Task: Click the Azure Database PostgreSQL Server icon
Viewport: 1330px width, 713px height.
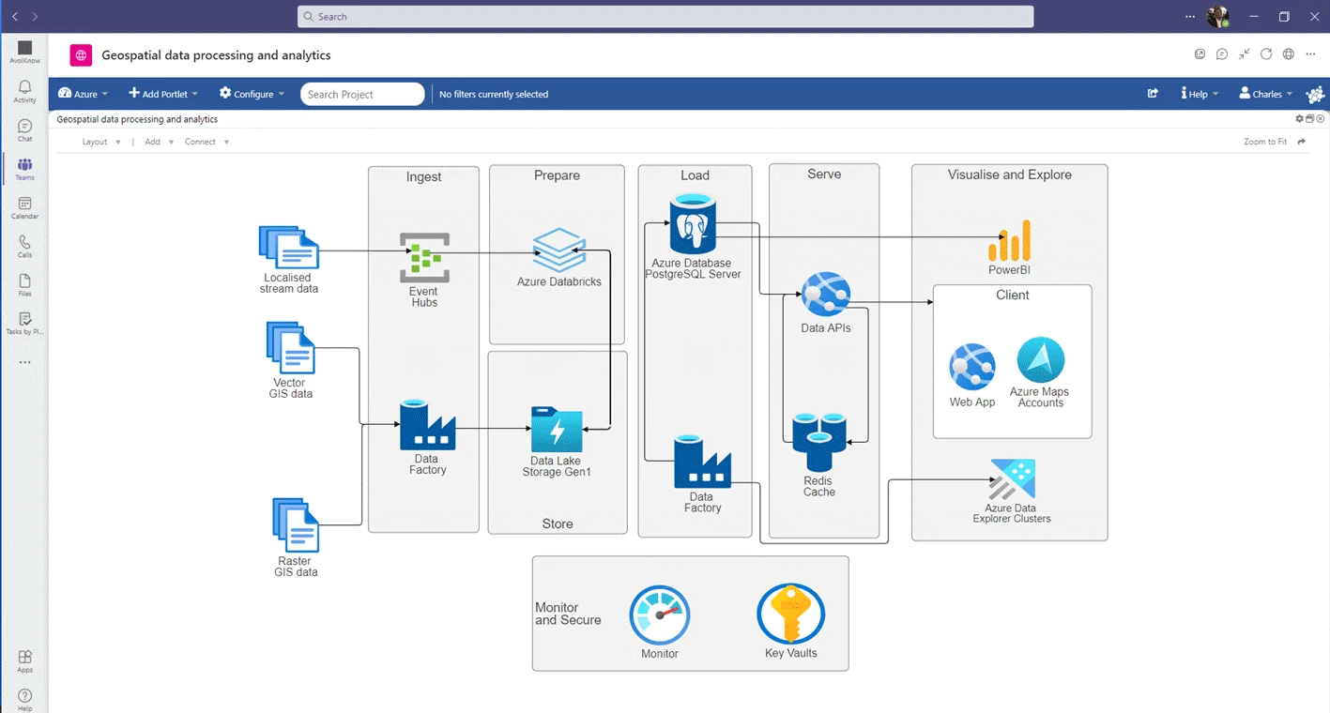Action: 694,224
